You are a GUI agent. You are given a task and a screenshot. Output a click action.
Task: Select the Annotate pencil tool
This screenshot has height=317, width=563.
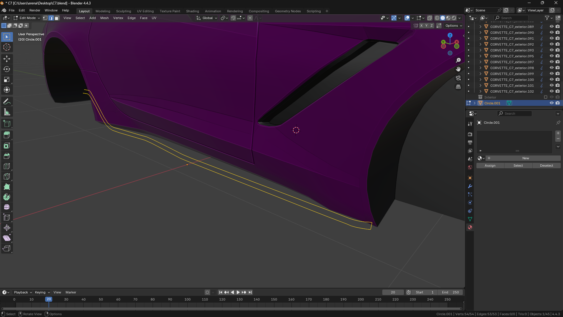(7, 102)
